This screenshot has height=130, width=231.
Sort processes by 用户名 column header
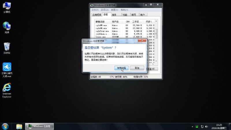pyautogui.click(x=117, y=22)
